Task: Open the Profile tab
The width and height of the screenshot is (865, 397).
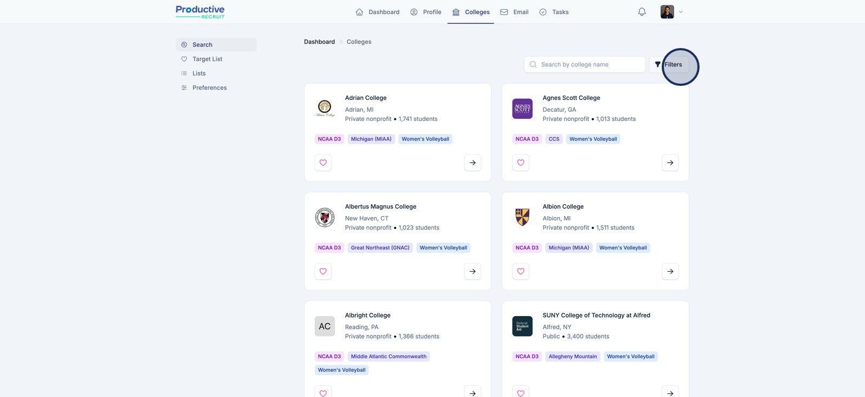Action: coord(425,12)
